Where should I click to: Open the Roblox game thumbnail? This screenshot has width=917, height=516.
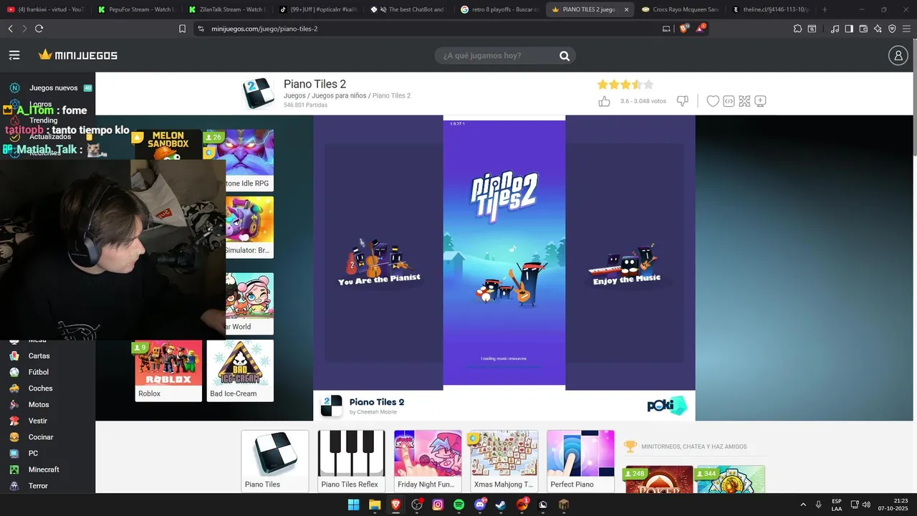coord(168,371)
